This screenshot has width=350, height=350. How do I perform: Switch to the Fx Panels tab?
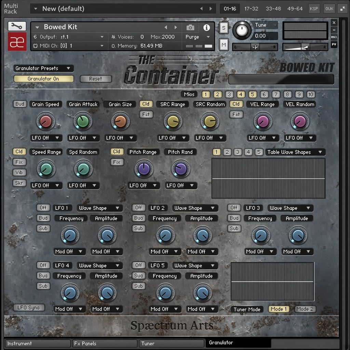[x=105, y=344]
